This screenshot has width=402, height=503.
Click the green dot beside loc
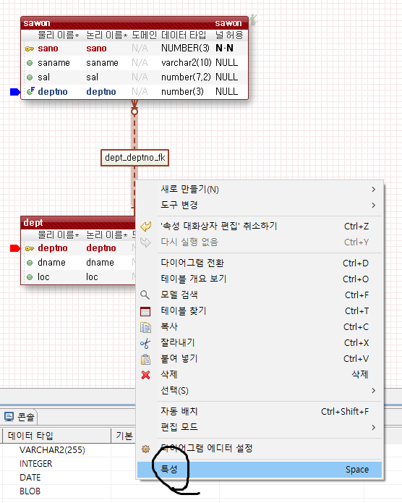(x=30, y=277)
